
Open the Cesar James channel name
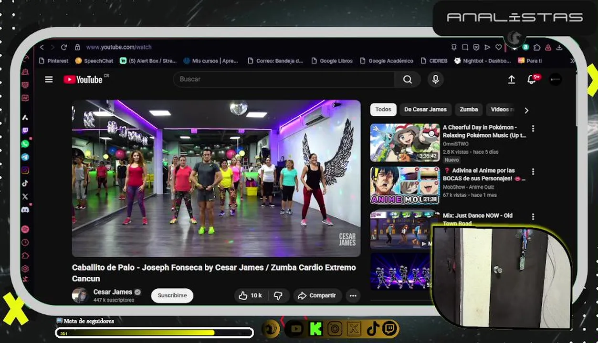tap(113, 292)
